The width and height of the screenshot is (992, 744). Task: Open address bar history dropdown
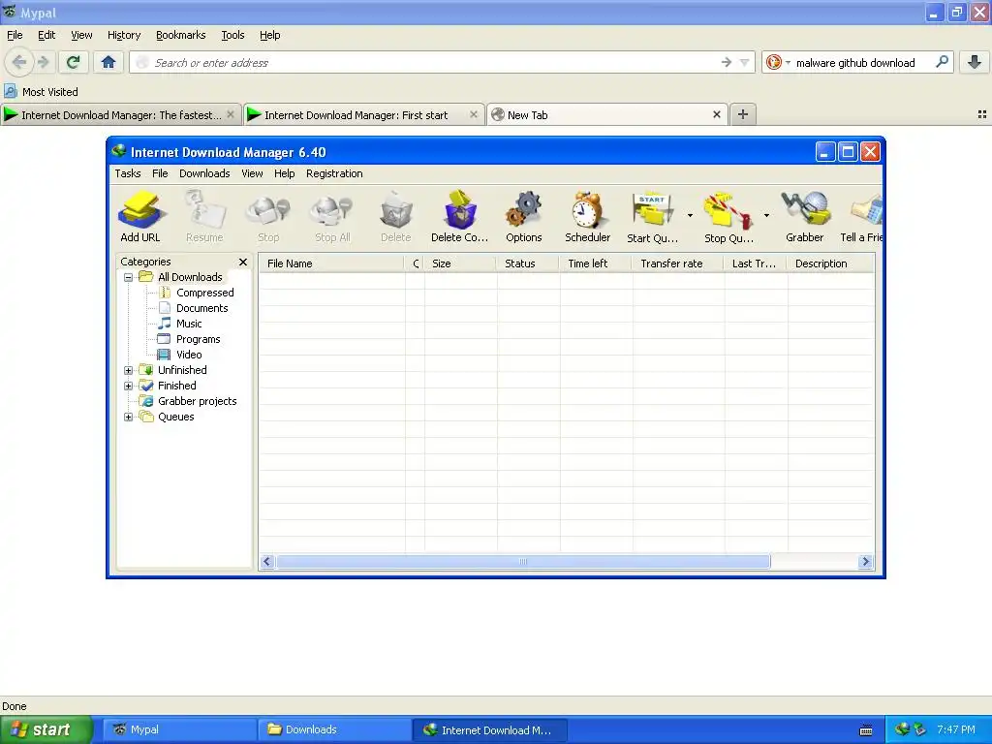(x=745, y=62)
